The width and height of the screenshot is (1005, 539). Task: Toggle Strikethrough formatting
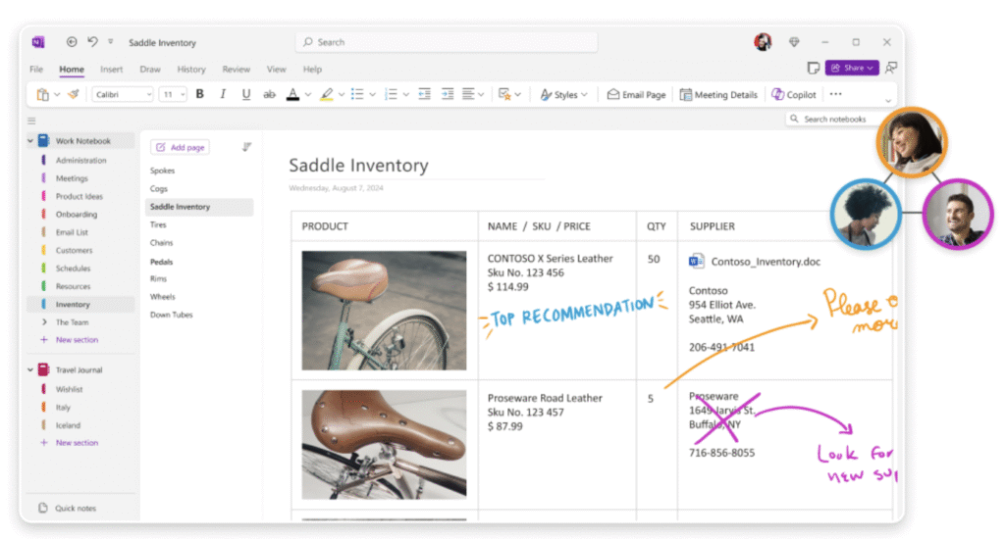[269, 95]
